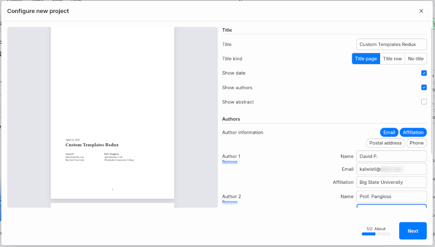Remove Author 2

230,202
